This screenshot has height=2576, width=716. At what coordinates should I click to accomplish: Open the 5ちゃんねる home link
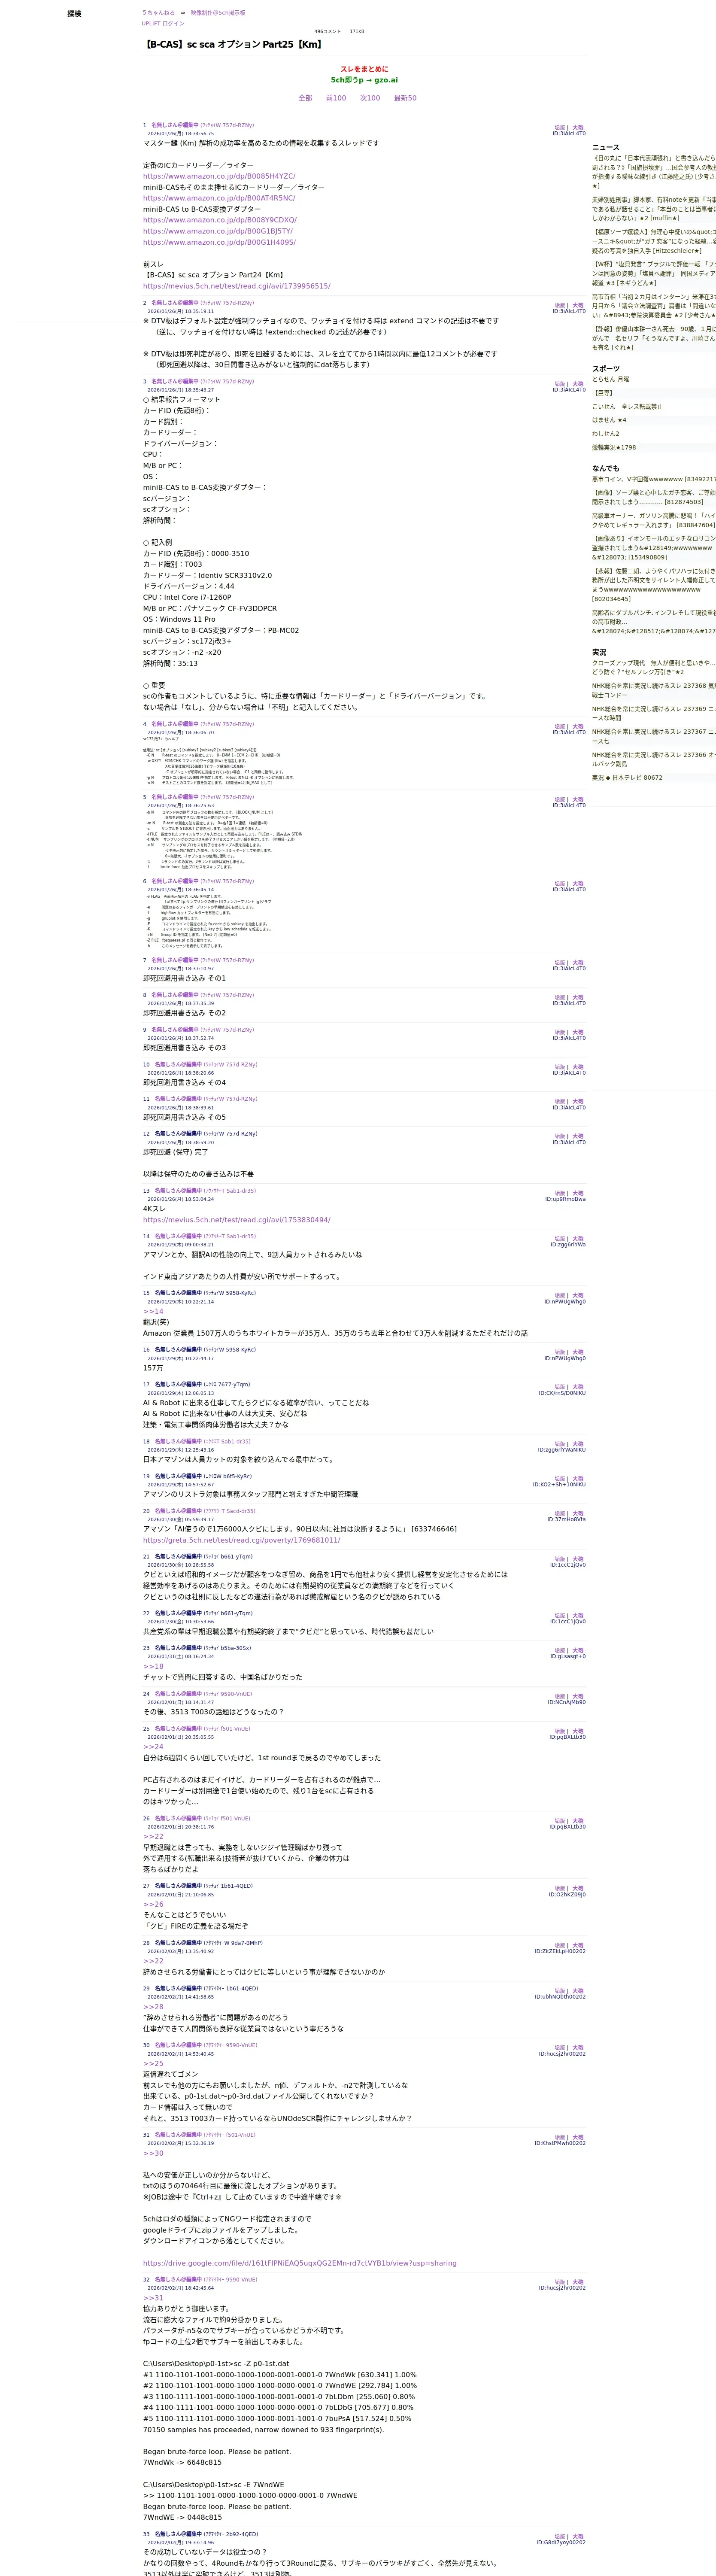[x=158, y=13]
